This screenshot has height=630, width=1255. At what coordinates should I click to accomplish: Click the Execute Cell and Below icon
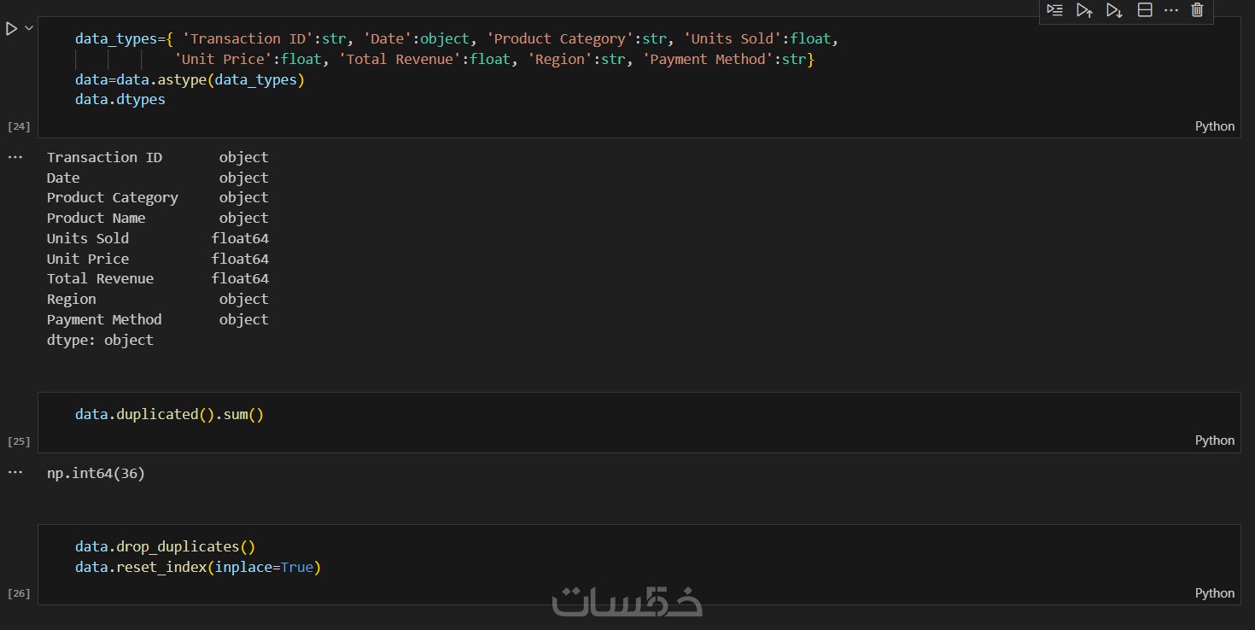pyautogui.click(x=1114, y=10)
